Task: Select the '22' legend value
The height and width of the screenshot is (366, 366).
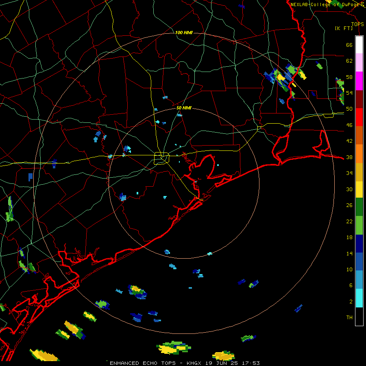Action: [x=349, y=221]
